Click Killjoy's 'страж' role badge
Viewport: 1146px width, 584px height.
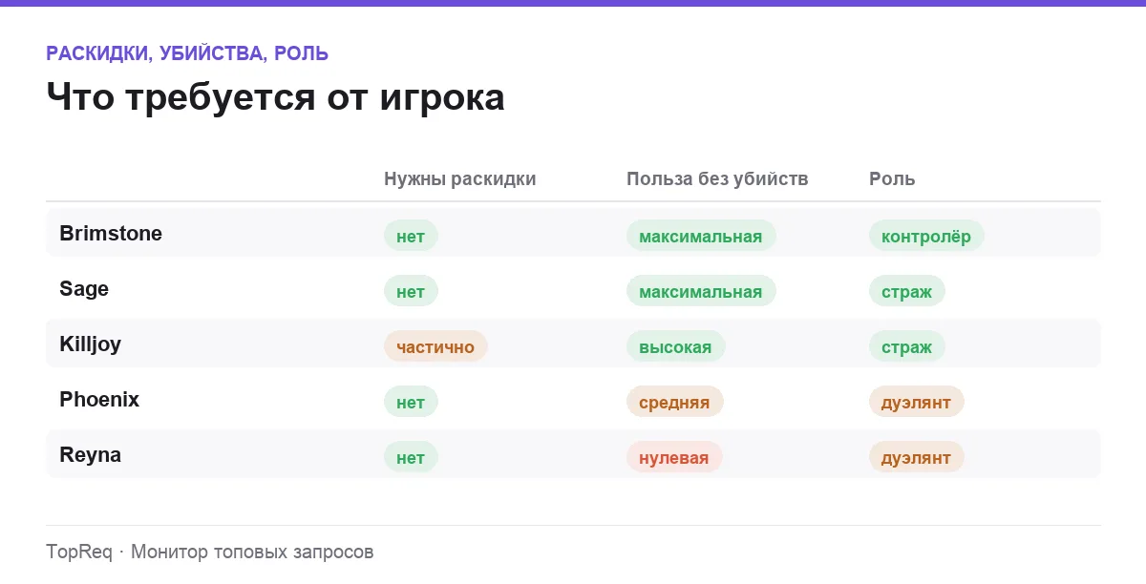[907, 346]
